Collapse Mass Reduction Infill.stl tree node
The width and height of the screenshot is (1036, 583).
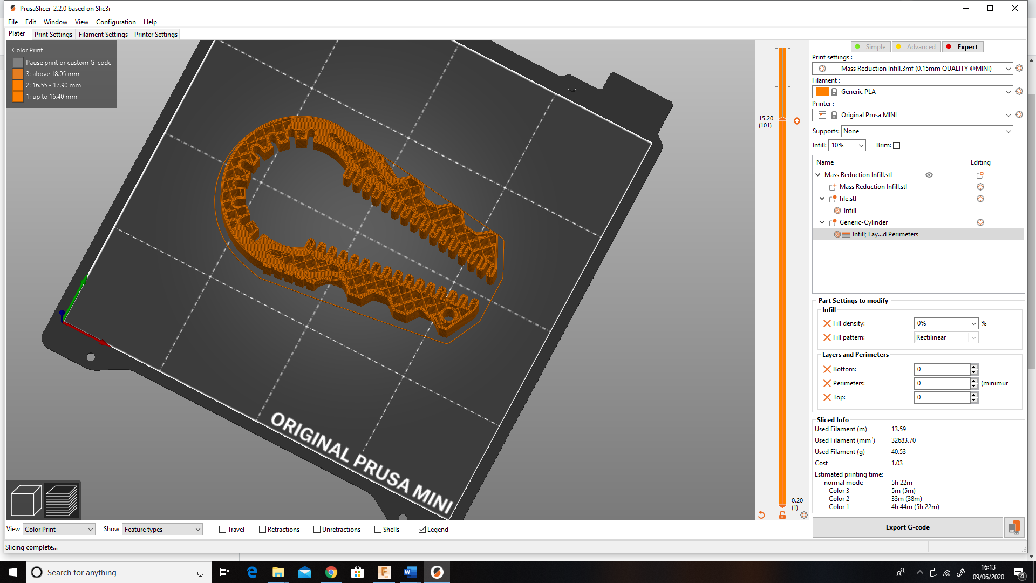tap(818, 175)
